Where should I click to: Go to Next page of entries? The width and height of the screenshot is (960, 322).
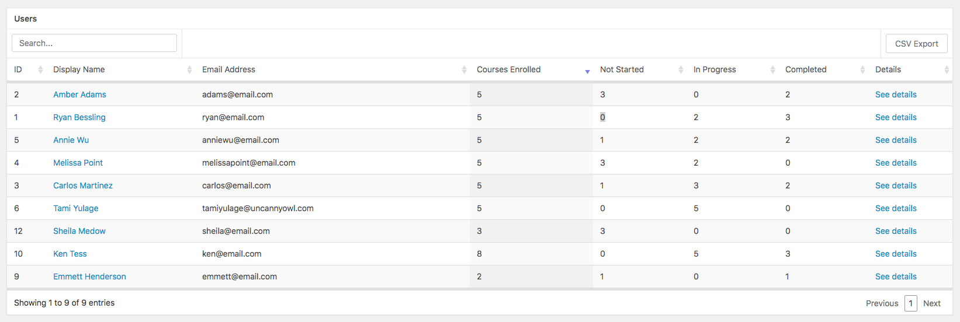coord(931,303)
